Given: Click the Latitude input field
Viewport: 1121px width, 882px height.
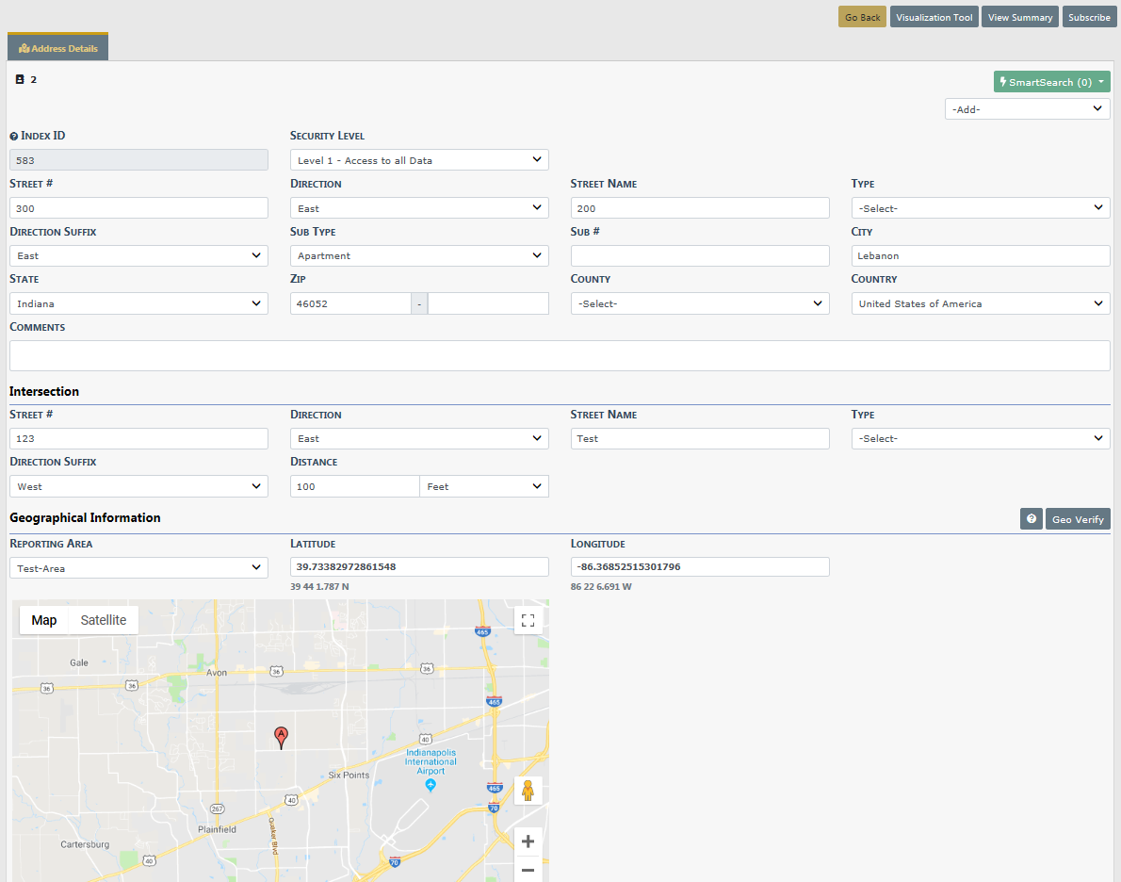Looking at the screenshot, I should pyautogui.click(x=419, y=566).
